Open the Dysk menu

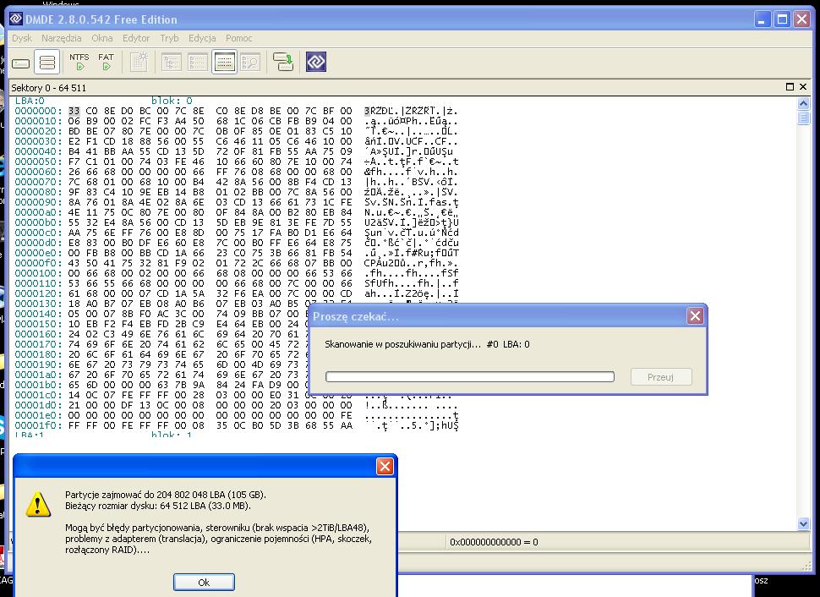22,38
